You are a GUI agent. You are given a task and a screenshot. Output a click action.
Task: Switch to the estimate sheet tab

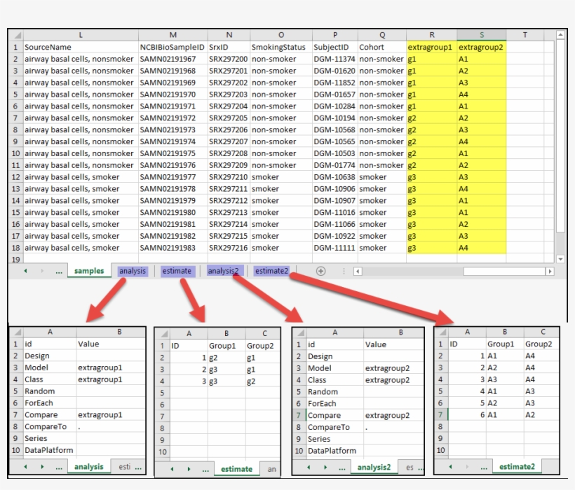tap(177, 271)
